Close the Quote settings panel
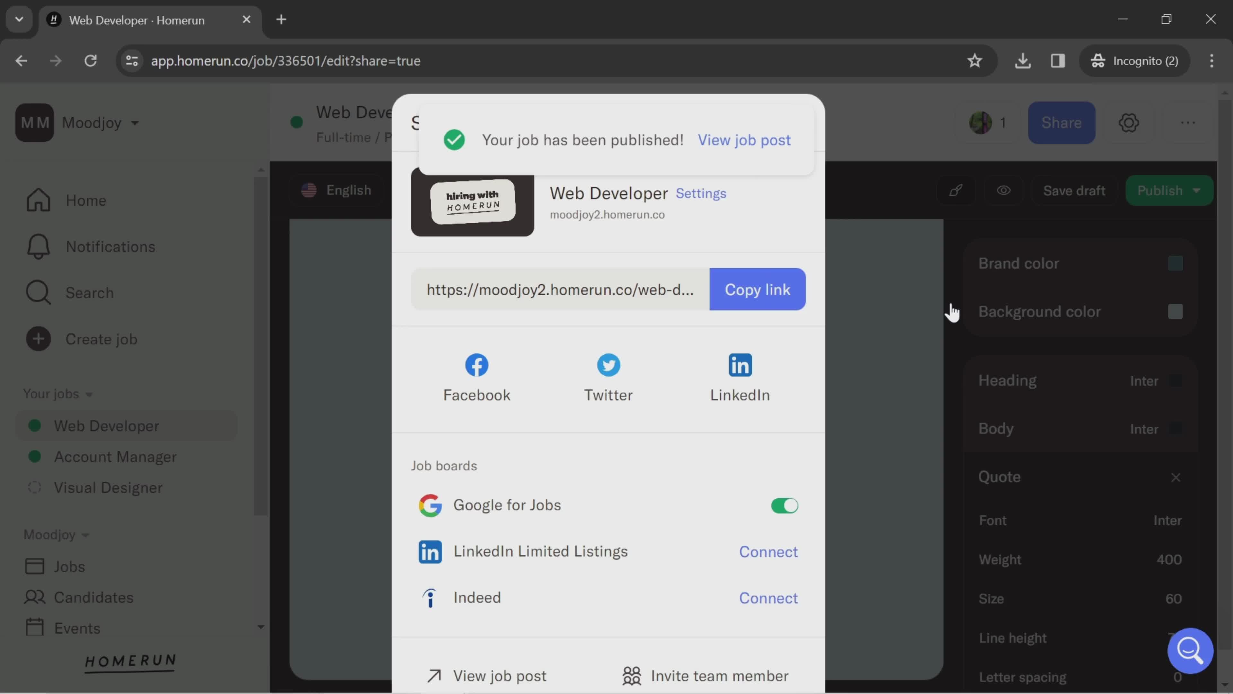The height and width of the screenshot is (694, 1233). (x=1176, y=477)
